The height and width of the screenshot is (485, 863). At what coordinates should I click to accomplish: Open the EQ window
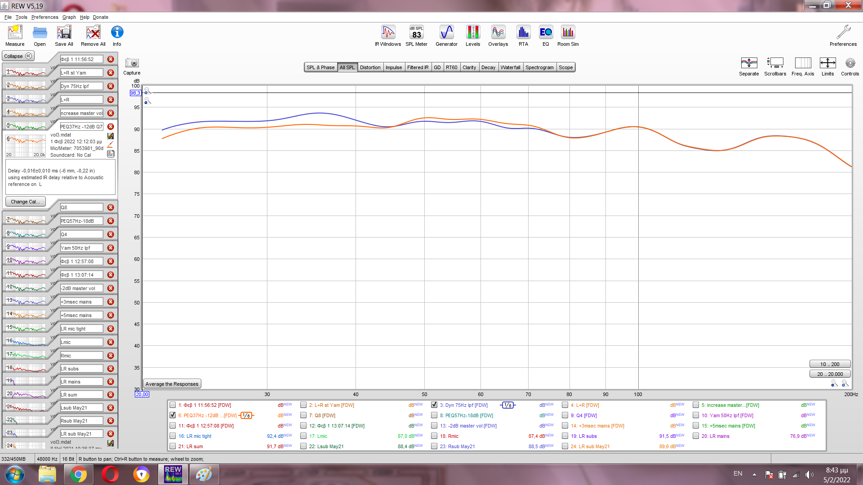[x=546, y=35]
